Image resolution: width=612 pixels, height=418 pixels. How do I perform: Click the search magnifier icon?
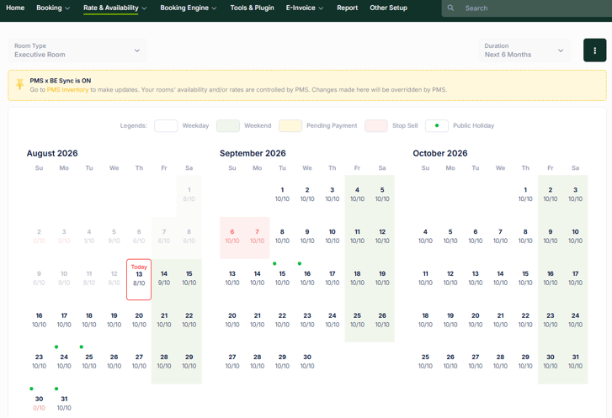450,8
